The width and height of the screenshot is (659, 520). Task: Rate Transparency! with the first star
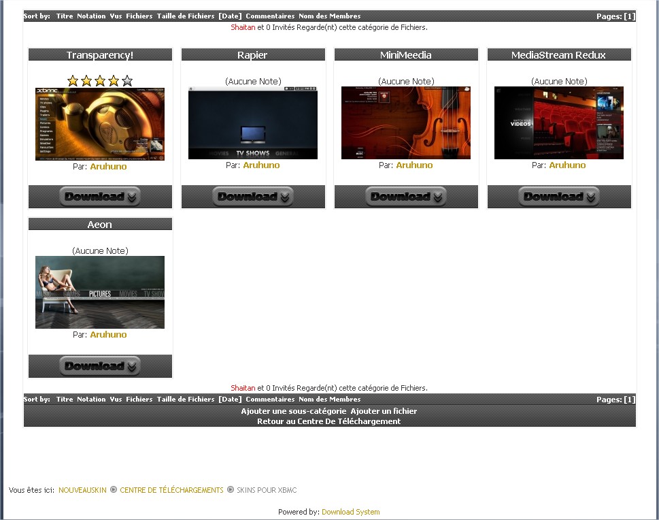[x=73, y=81]
